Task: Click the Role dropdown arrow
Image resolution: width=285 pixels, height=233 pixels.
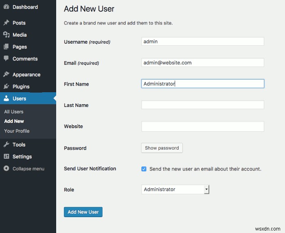Action: click(206, 189)
